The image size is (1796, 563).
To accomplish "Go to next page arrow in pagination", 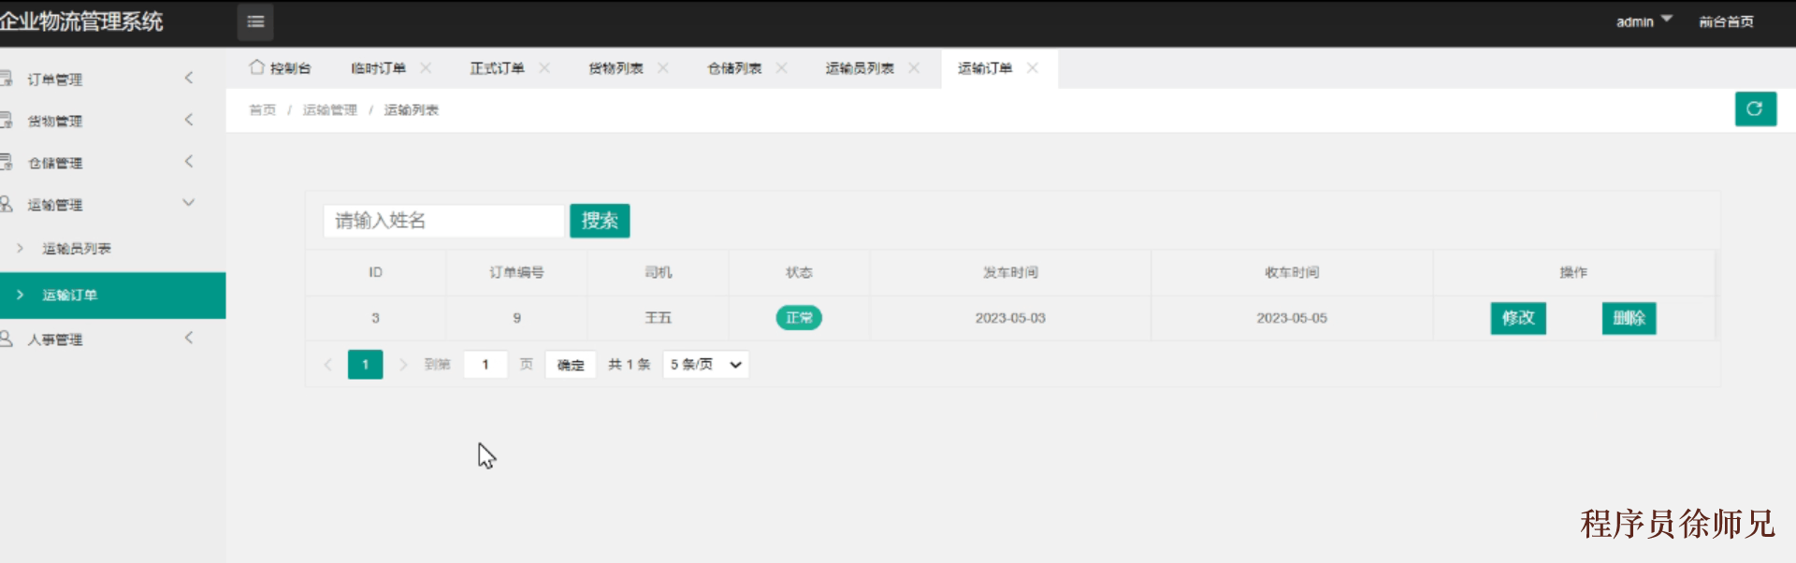I will (x=403, y=365).
